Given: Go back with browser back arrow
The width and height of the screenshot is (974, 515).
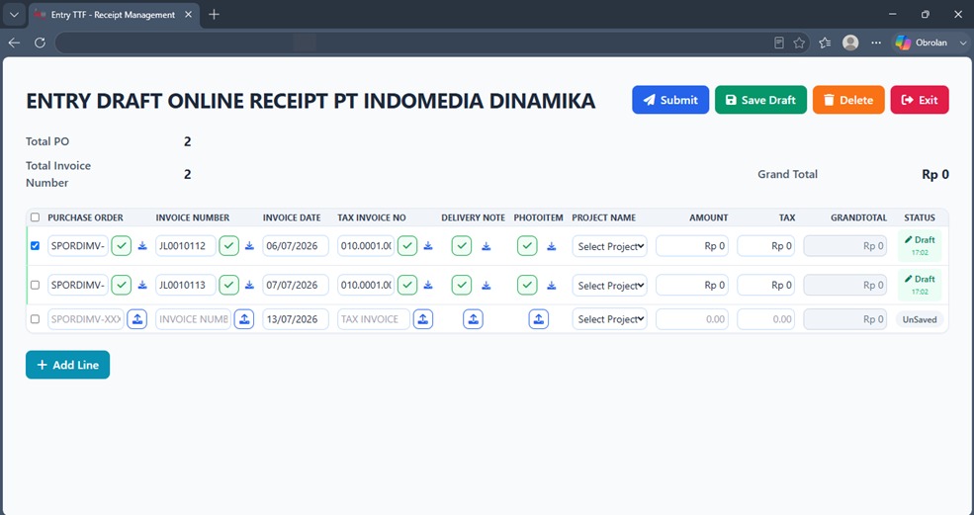Looking at the screenshot, I should 14,43.
